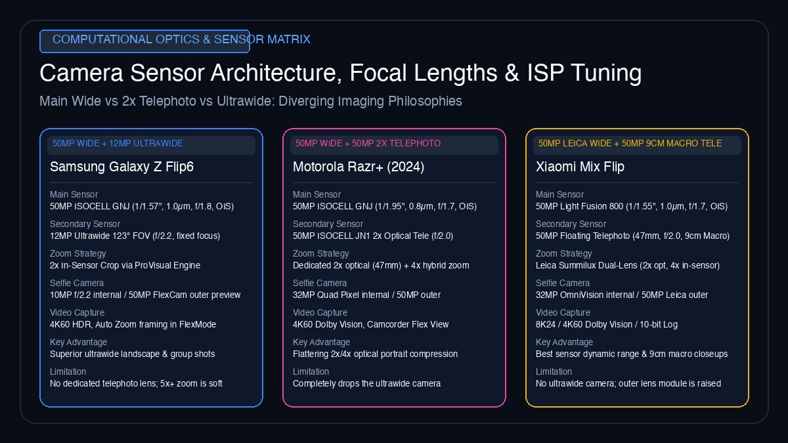Click Superior ultrawide landscape & group shots
The image size is (788, 443).
point(133,354)
